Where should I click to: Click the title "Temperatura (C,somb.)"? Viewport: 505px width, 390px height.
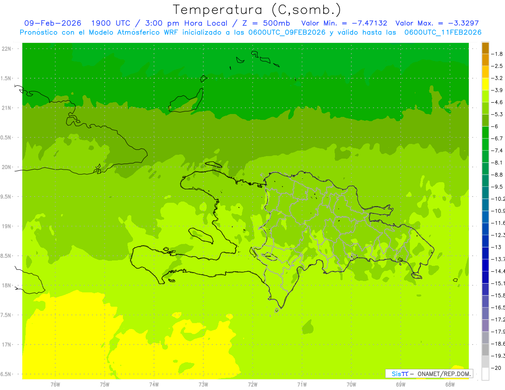pyautogui.click(x=257, y=10)
